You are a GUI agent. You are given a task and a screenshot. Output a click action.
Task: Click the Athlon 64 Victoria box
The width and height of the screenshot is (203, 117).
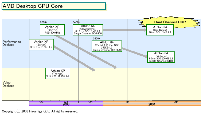click(161, 57)
